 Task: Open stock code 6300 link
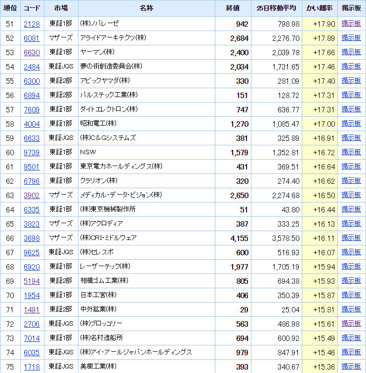32,81
